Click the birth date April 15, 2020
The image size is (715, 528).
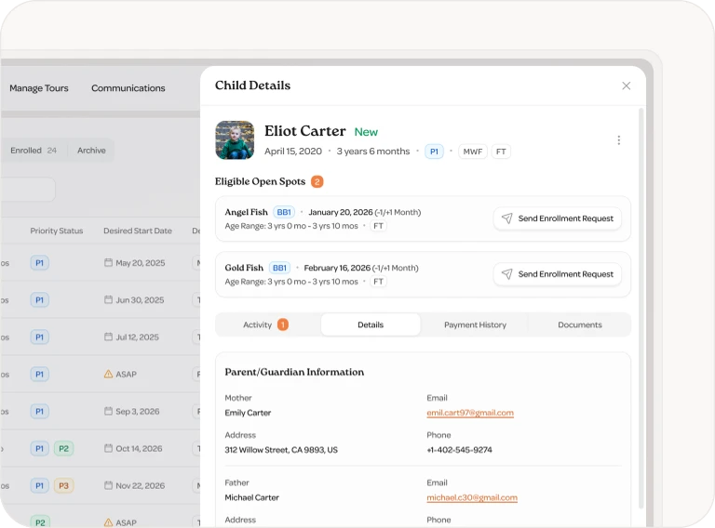click(x=292, y=152)
